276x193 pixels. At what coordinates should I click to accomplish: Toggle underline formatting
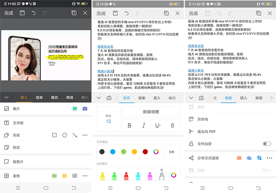pos(158,125)
